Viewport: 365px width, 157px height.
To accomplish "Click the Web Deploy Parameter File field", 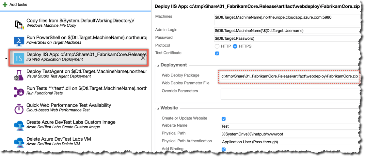I will click(291, 83).
